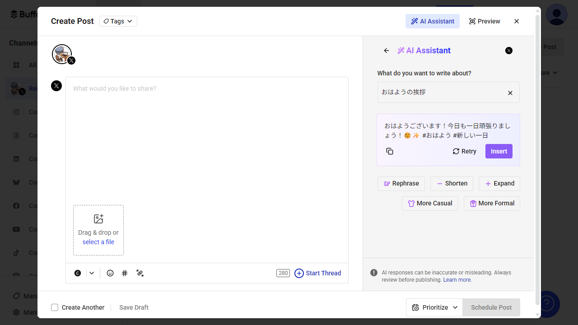
Task: Switch to Preview mode
Action: tap(484, 21)
